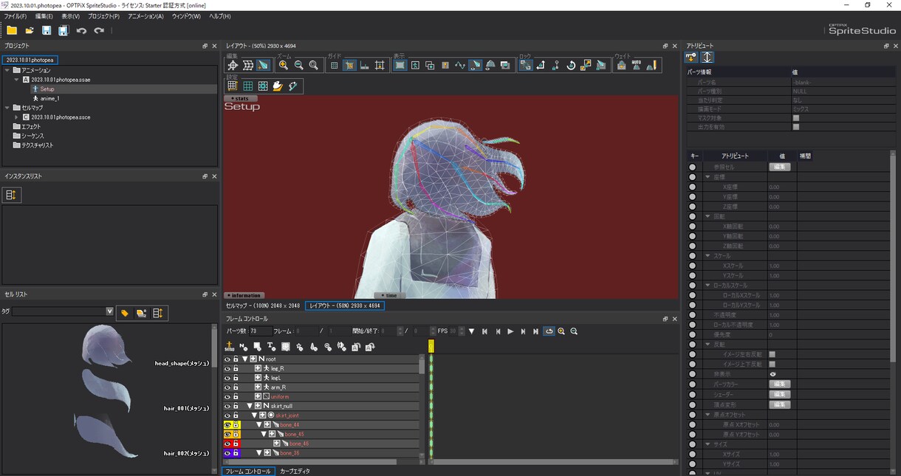
Task: Click the loop playback icon in frame control
Action: [549, 331]
